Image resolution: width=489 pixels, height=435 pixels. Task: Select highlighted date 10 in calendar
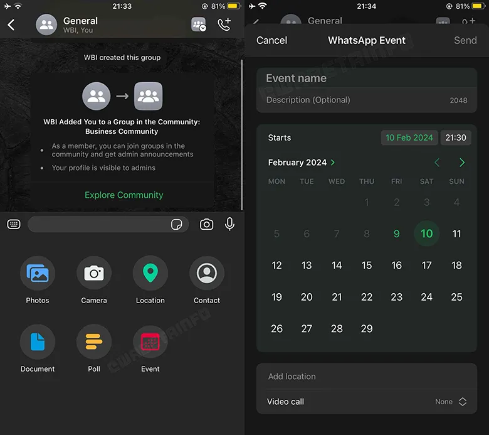click(426, 234)
